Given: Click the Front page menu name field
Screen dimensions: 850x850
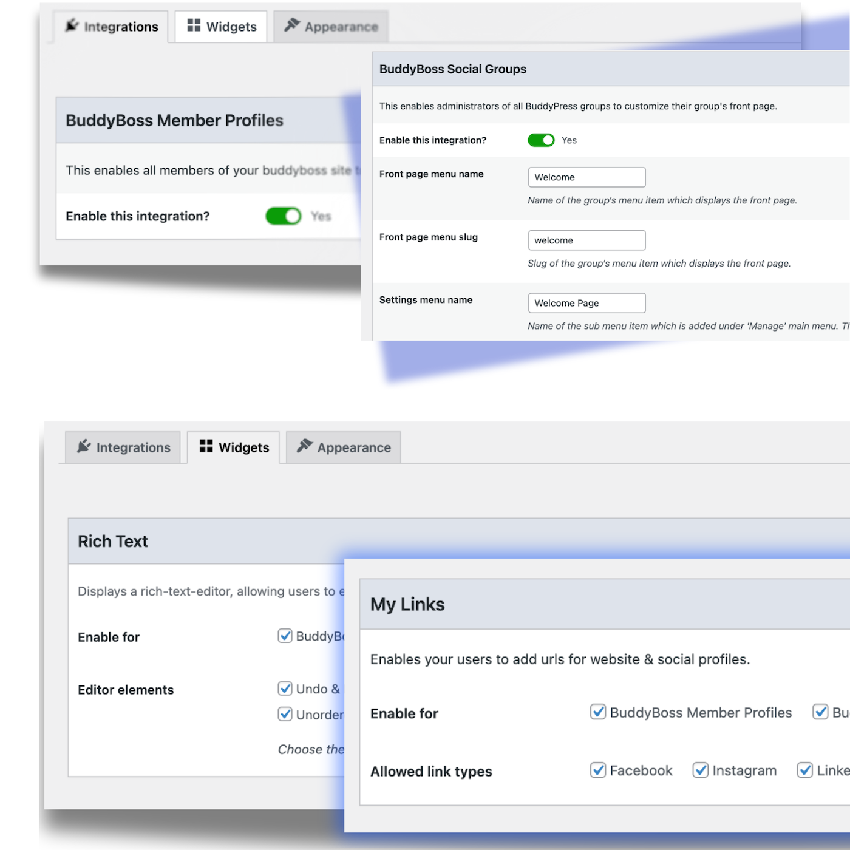Looking at the screenshot, I should click(x=586, y=177).
